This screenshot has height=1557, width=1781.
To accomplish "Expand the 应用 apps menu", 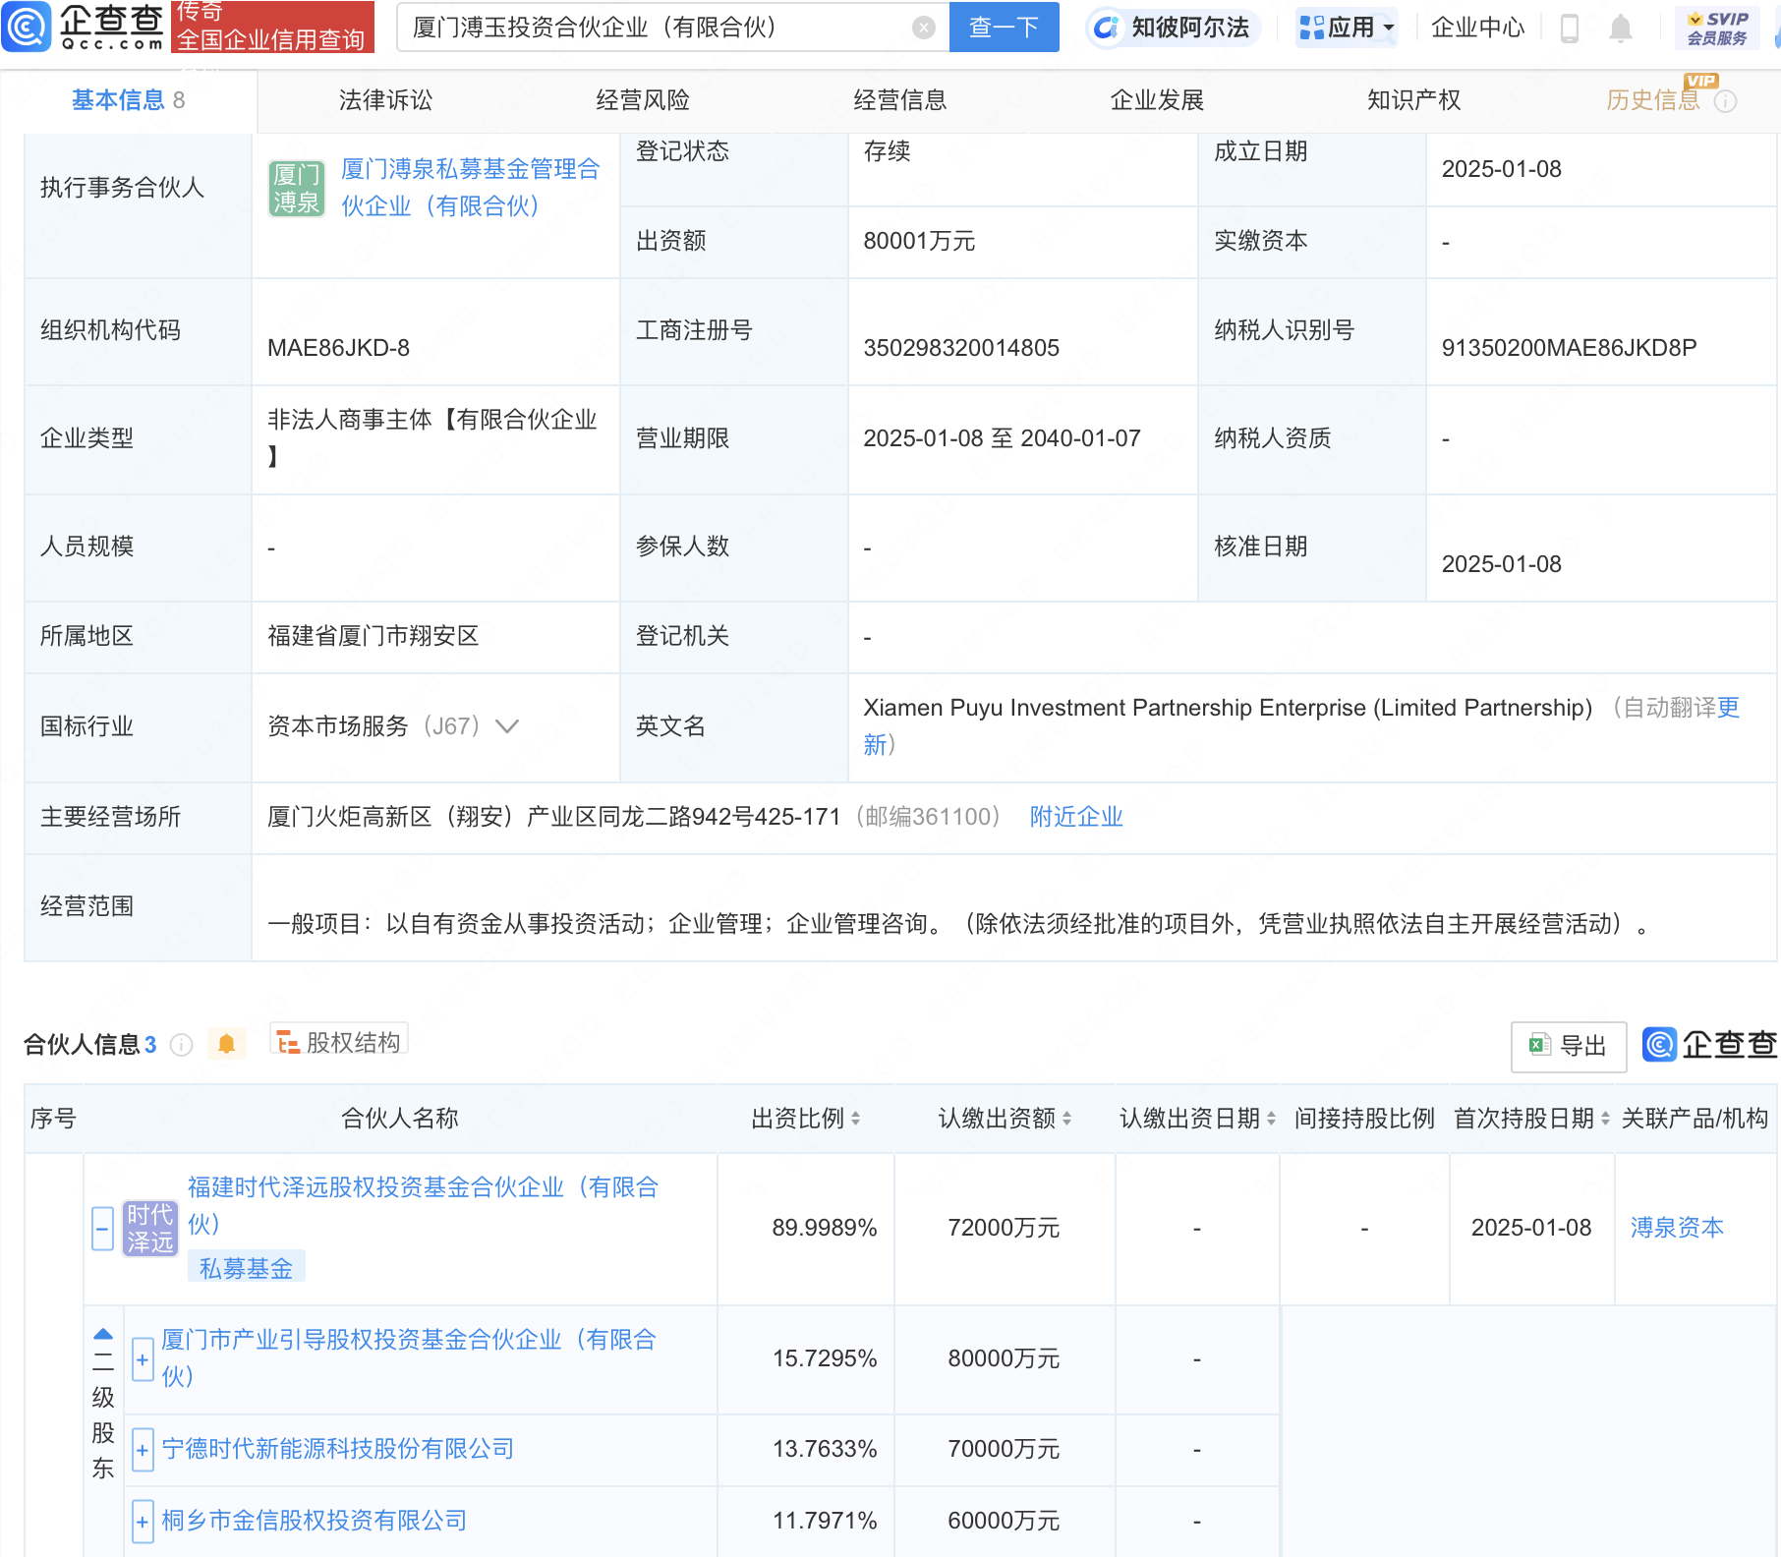I will click(1346, 28).
